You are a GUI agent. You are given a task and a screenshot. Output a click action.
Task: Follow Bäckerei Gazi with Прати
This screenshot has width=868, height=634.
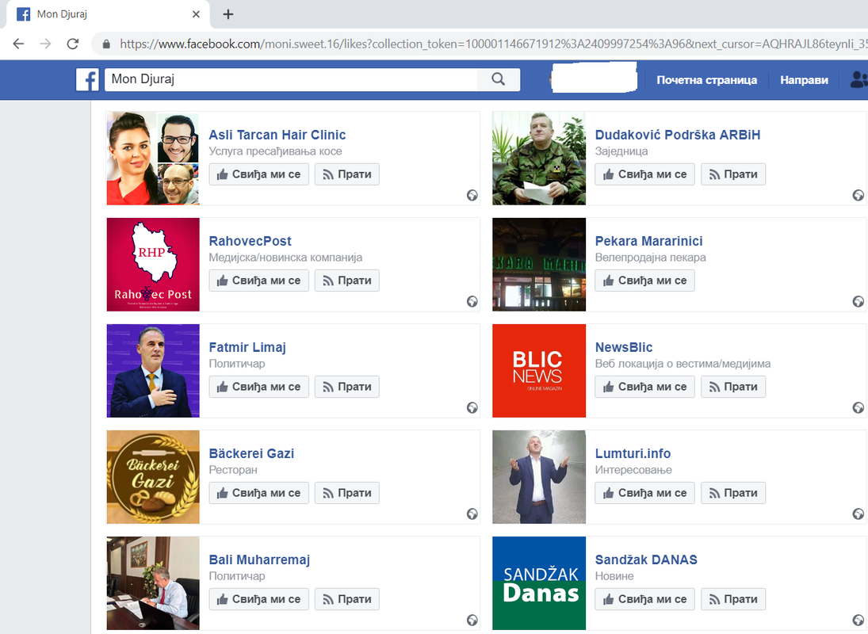(347, 493)
